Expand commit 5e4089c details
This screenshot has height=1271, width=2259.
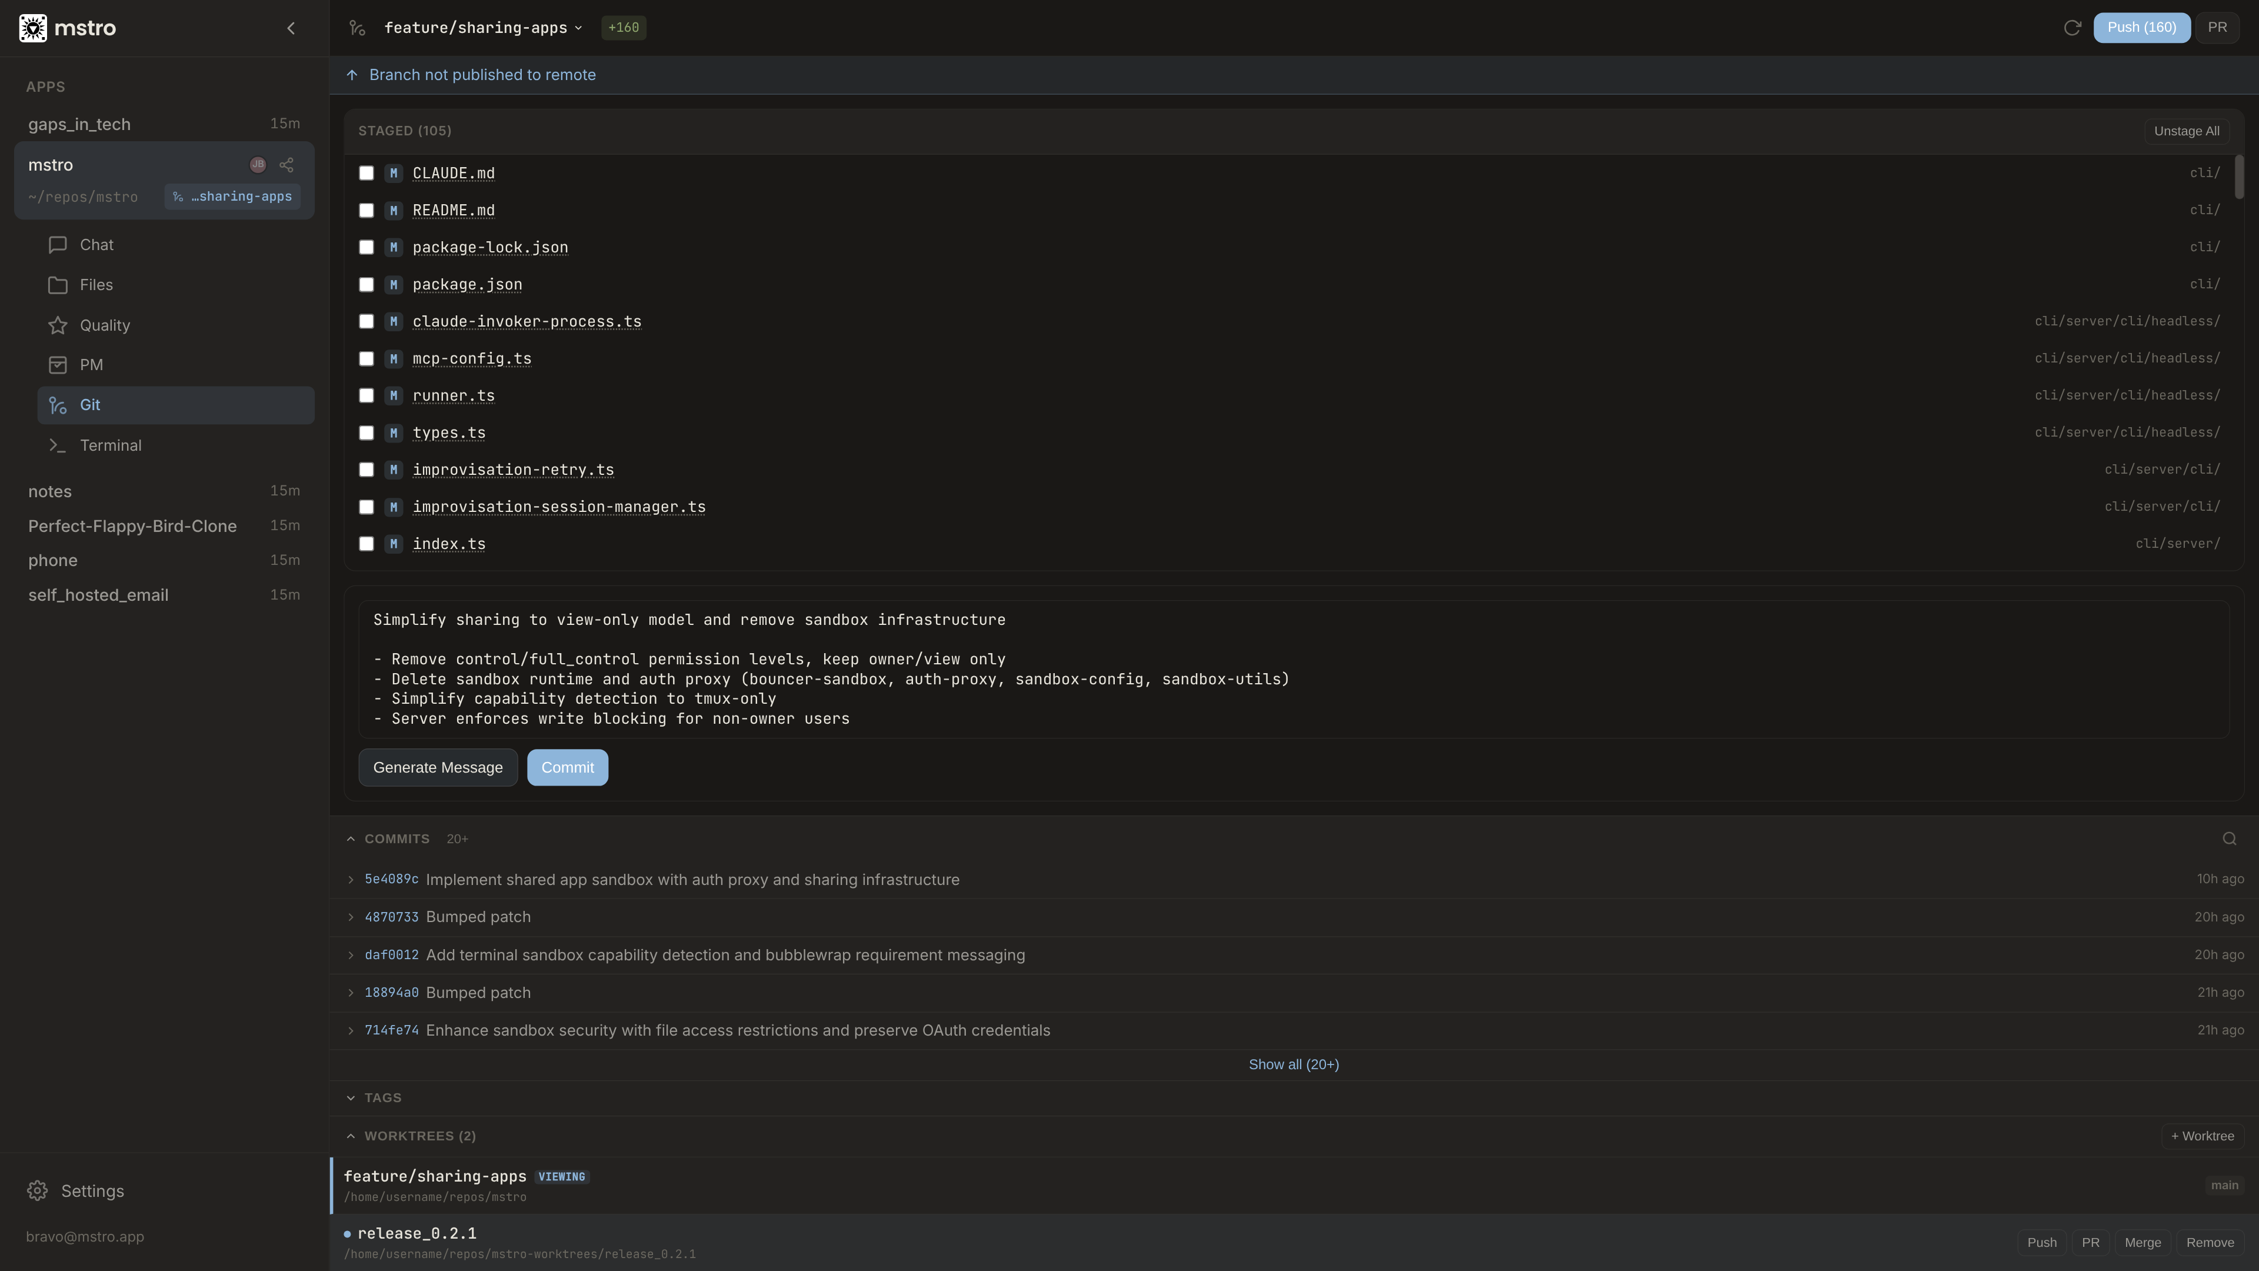pos(351,880)
